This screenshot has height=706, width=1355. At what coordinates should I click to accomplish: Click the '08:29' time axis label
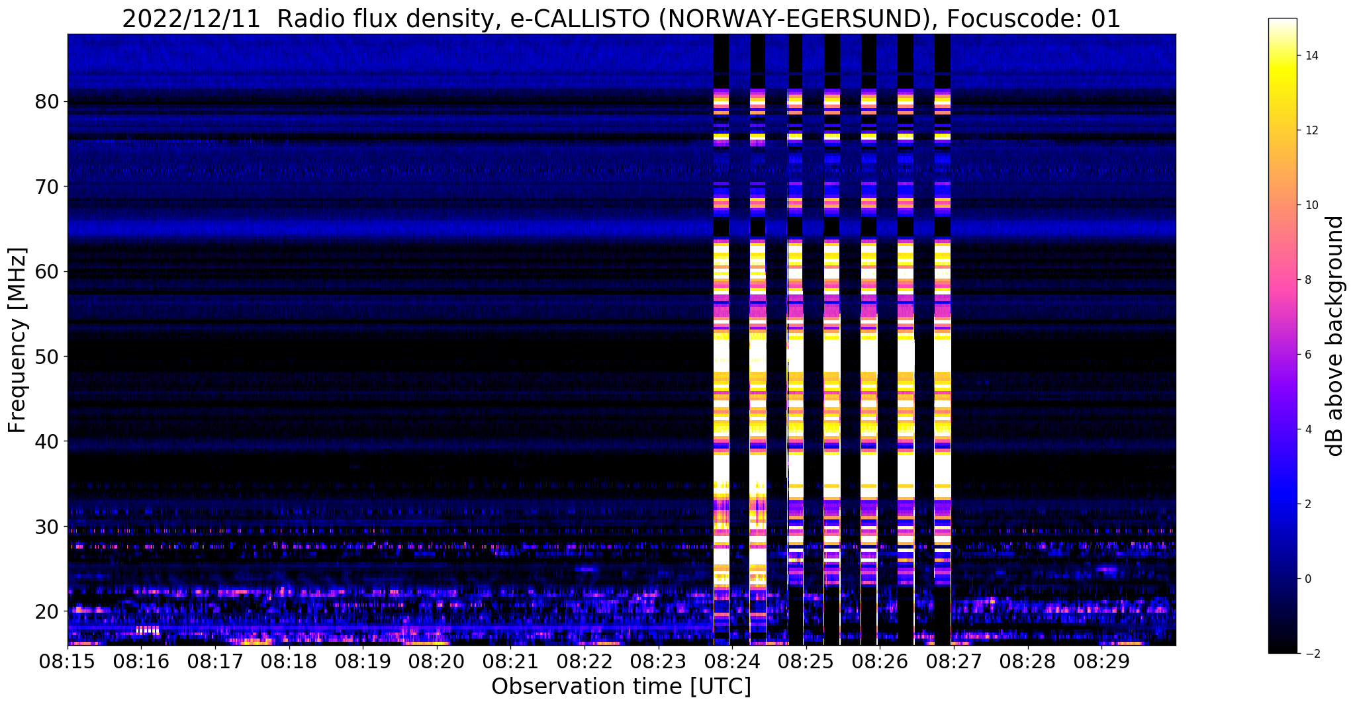pos(1101,662)
